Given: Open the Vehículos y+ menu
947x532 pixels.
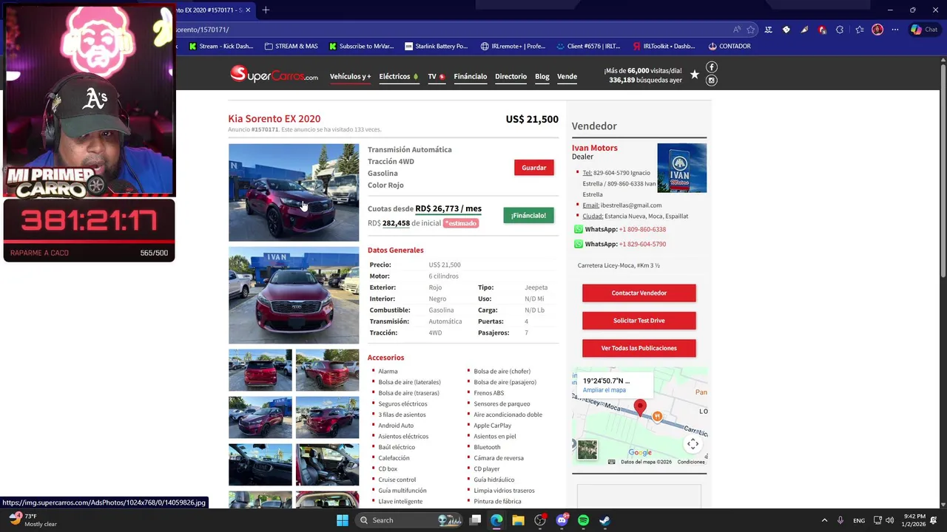Looking at the screenshot, I should coord(350,76).
